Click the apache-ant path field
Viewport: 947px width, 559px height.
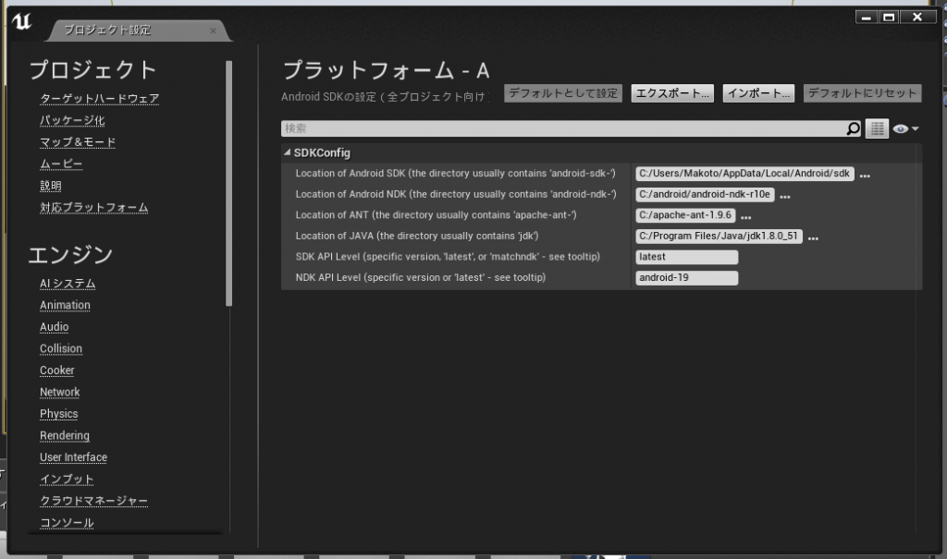[x=685, y=215]
